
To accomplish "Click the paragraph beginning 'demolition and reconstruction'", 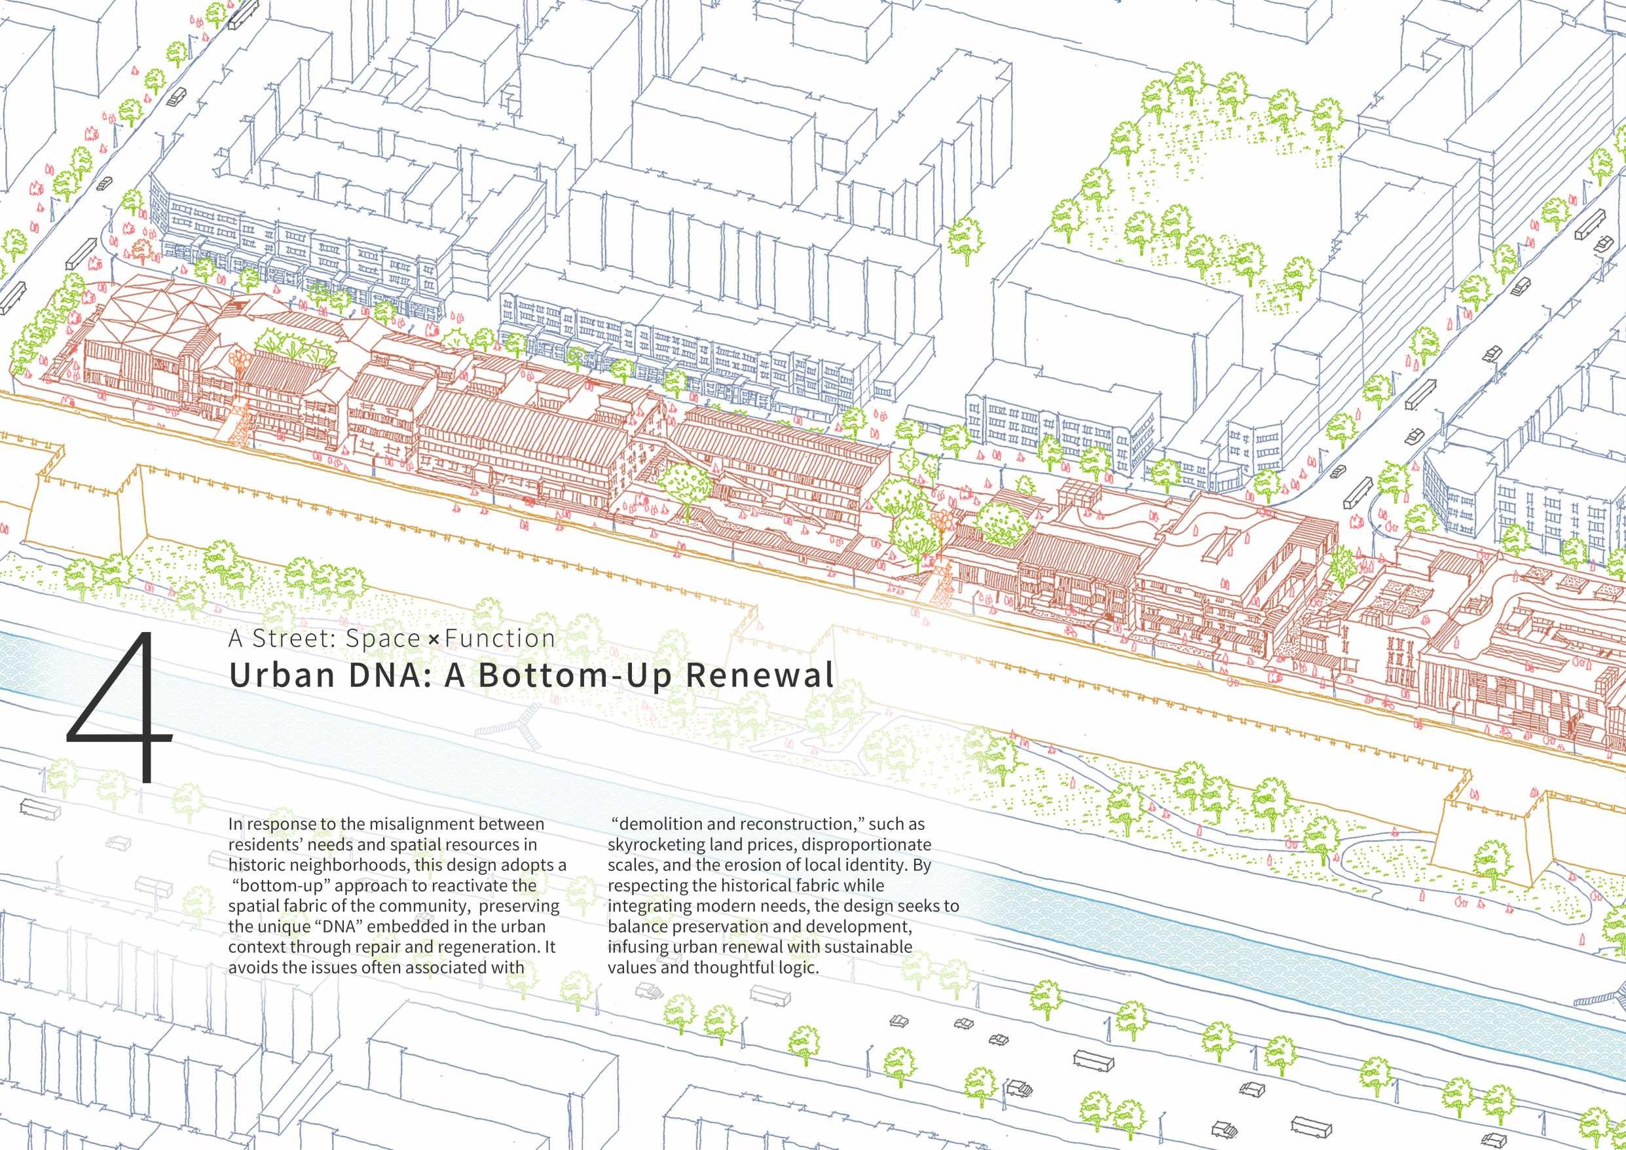I will [x=783, y=896].
